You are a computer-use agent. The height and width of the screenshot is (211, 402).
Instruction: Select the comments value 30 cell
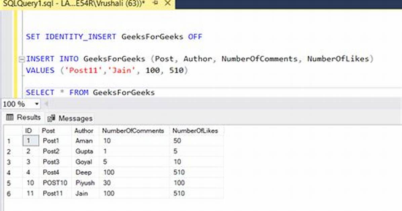pyautogui.click(x=134, y=183)
